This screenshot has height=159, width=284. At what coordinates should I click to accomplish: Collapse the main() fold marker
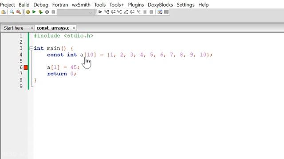(x=32, y=48)
